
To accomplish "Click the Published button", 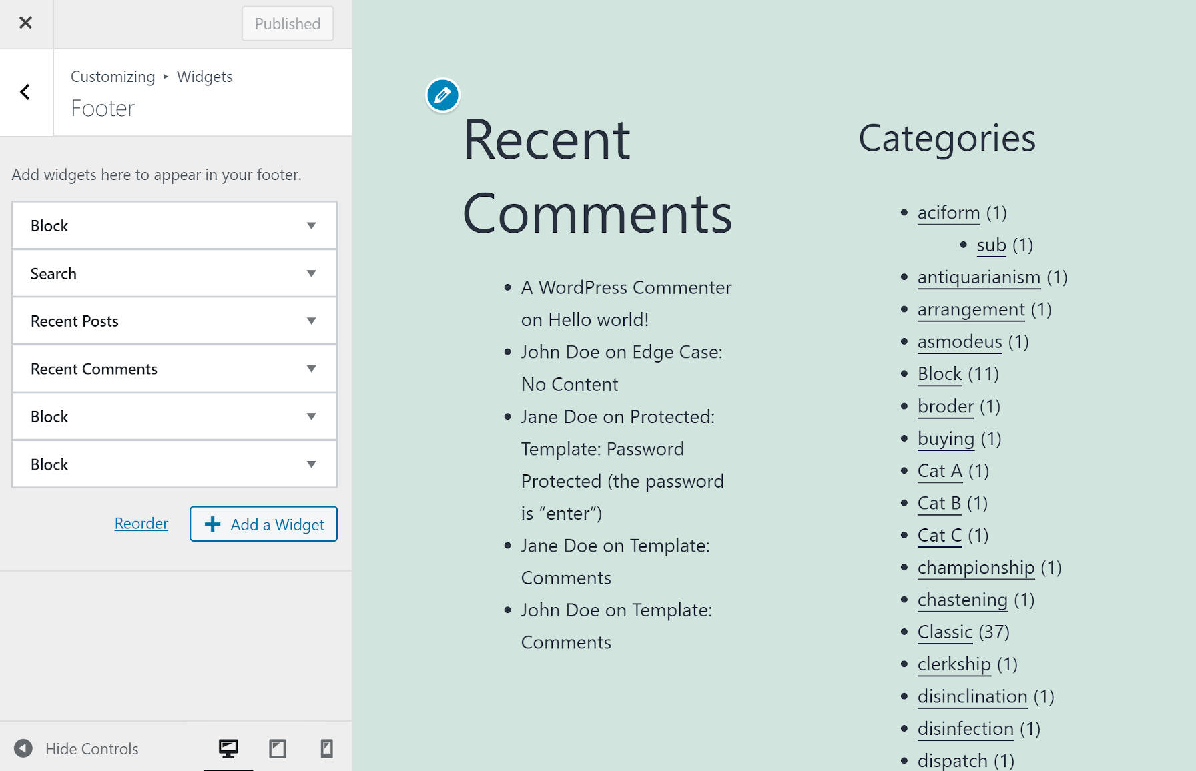I will point(287,23).
